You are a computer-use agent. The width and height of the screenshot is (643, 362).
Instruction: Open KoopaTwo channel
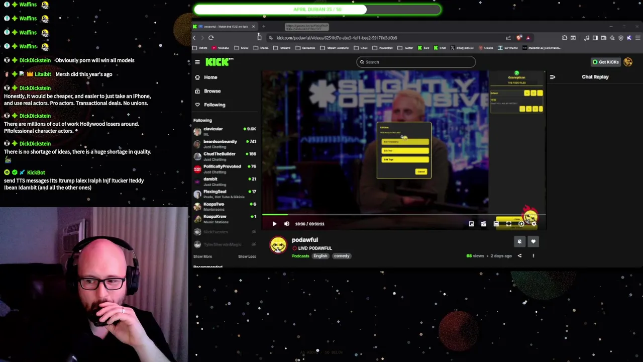225,206
